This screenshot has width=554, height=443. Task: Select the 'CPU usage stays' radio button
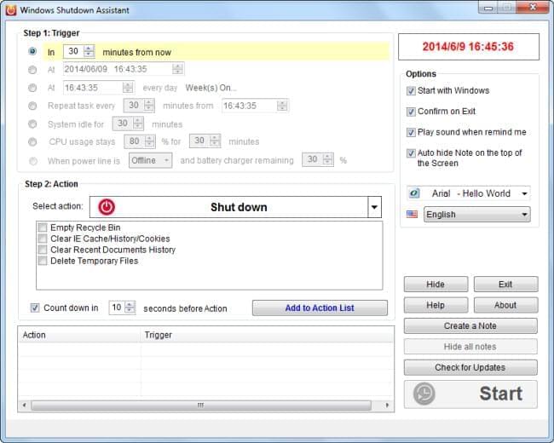click(32, 141)
